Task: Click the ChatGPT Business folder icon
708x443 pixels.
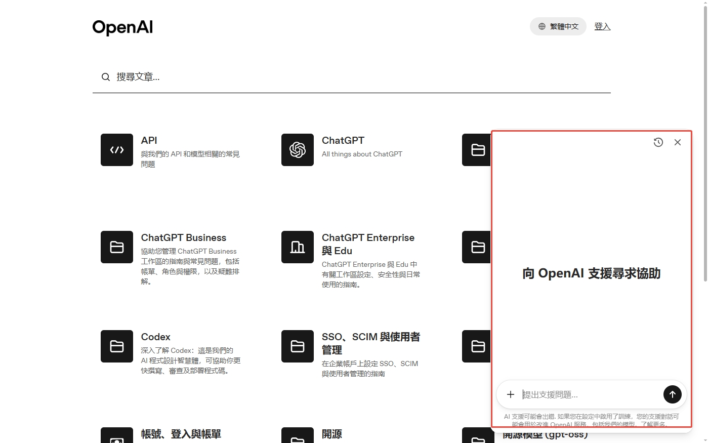Action: (x=117, y=247)
